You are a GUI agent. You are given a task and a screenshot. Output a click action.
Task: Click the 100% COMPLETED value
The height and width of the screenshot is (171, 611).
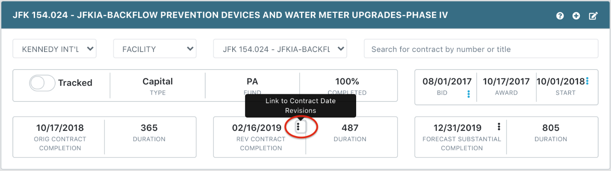(347, 81)
